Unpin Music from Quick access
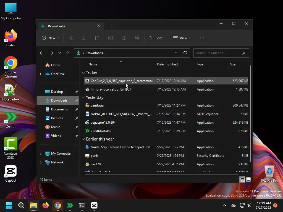Image resolution: width=283 pixels, height=212 pixels. point(77,127)
